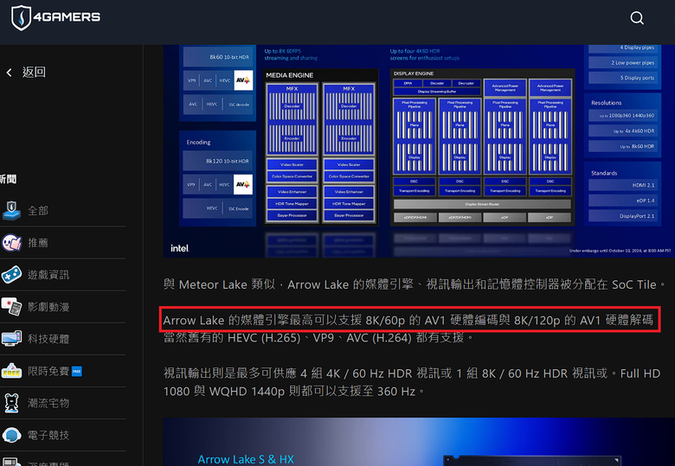Click the line mentioning HEVC (H.265)、VP9

click(318, 338)
